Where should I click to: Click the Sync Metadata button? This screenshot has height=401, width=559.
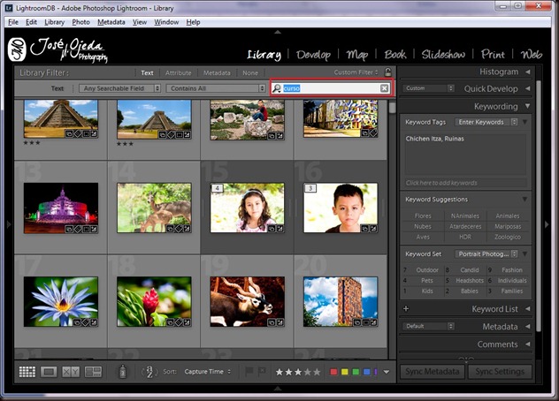tap(433, 372)
